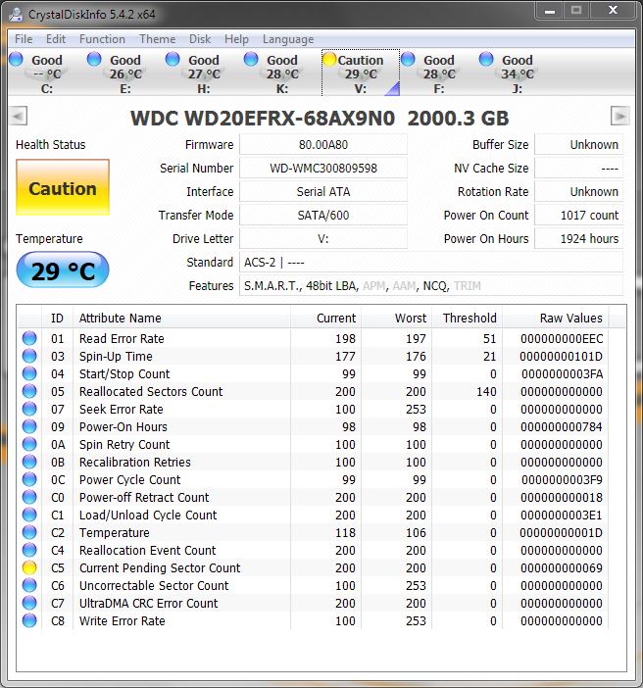
Task: Click status icon of Recalibration Retries row
Action: tap(29, 462)
